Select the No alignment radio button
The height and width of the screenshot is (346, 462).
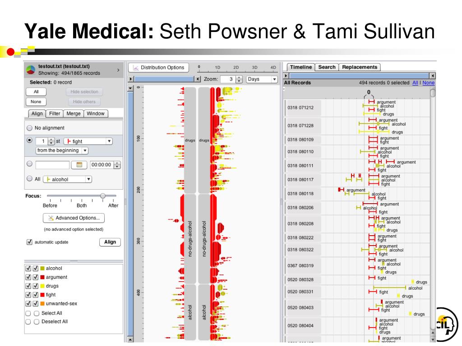pos(29,128)
